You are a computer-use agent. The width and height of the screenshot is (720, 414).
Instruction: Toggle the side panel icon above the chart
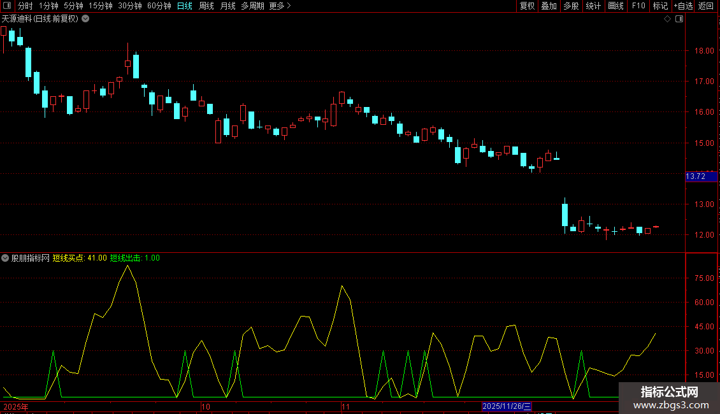point(679,19)
